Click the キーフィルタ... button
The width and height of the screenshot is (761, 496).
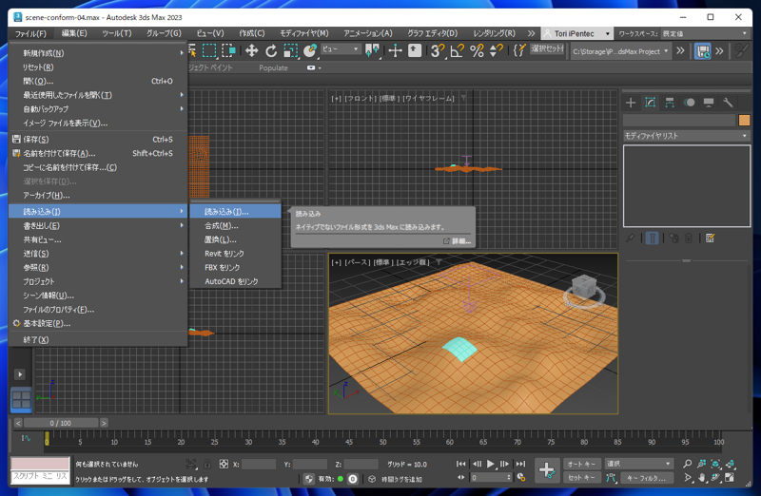click(647, 478)
